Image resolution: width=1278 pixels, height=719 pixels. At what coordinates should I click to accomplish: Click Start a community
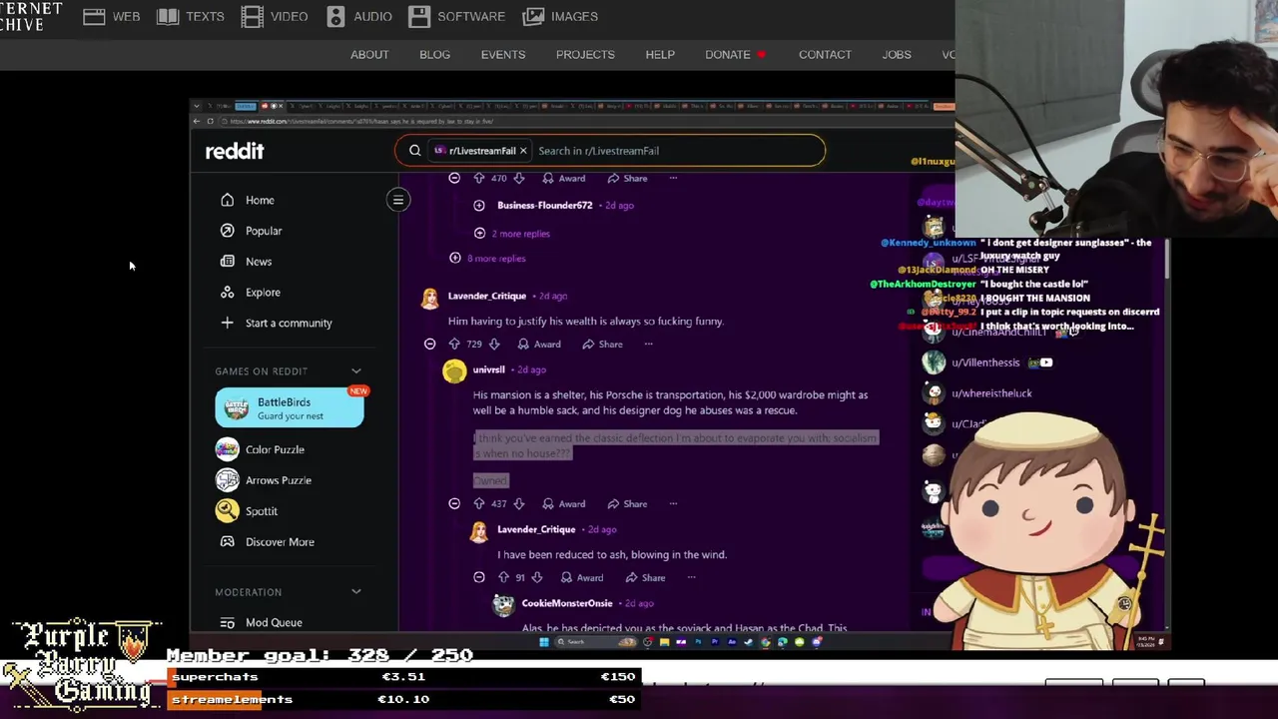(290, 323)
